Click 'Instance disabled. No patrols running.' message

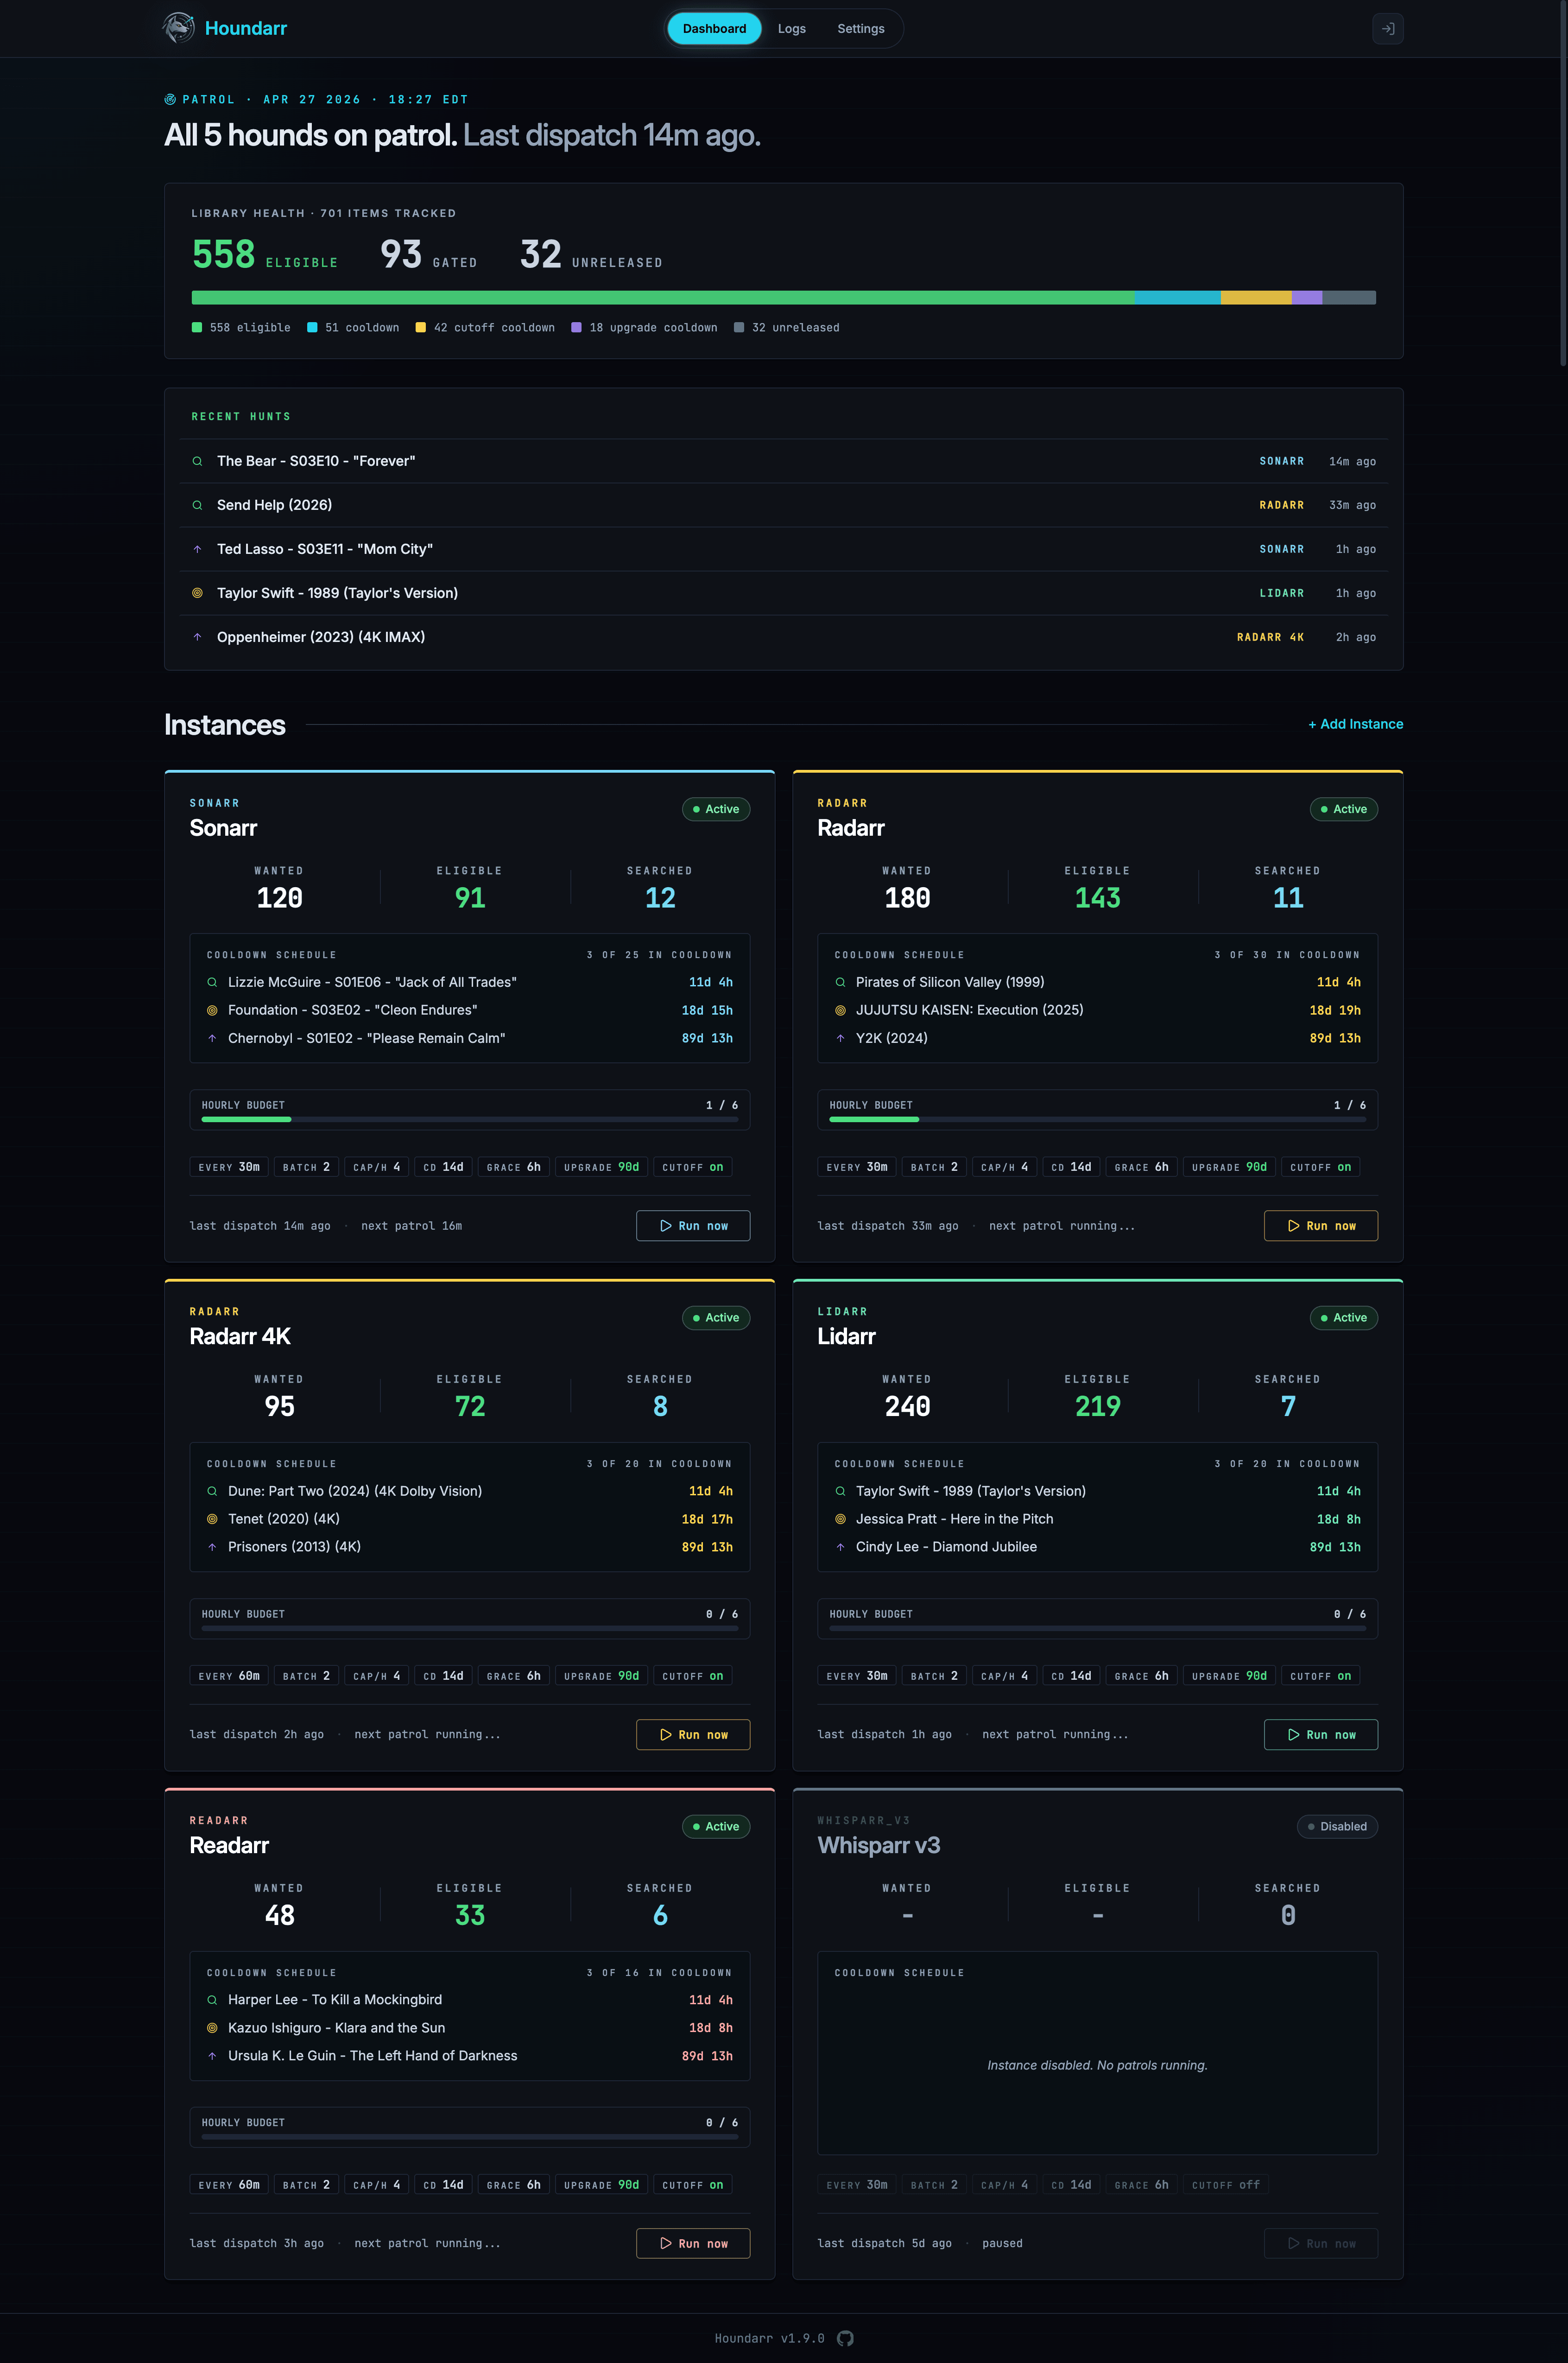coord(1098,2065)
